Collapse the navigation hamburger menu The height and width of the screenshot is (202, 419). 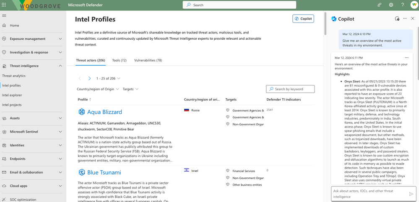[x=4, y=15]
